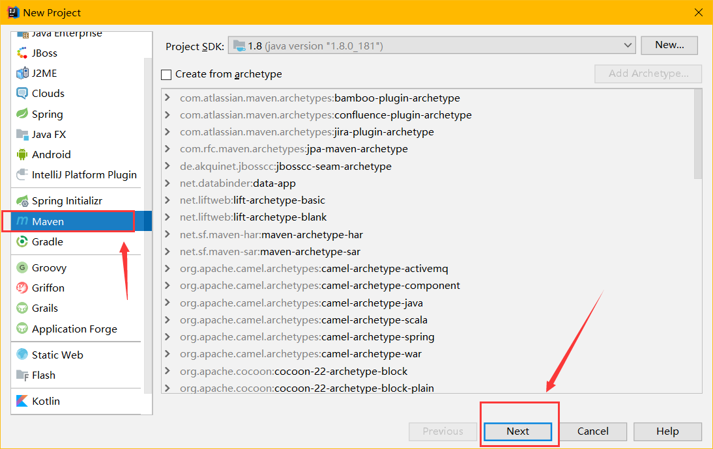Click the Griffon icon
Viewport: 713px width, 449px height.
(22, 288)
